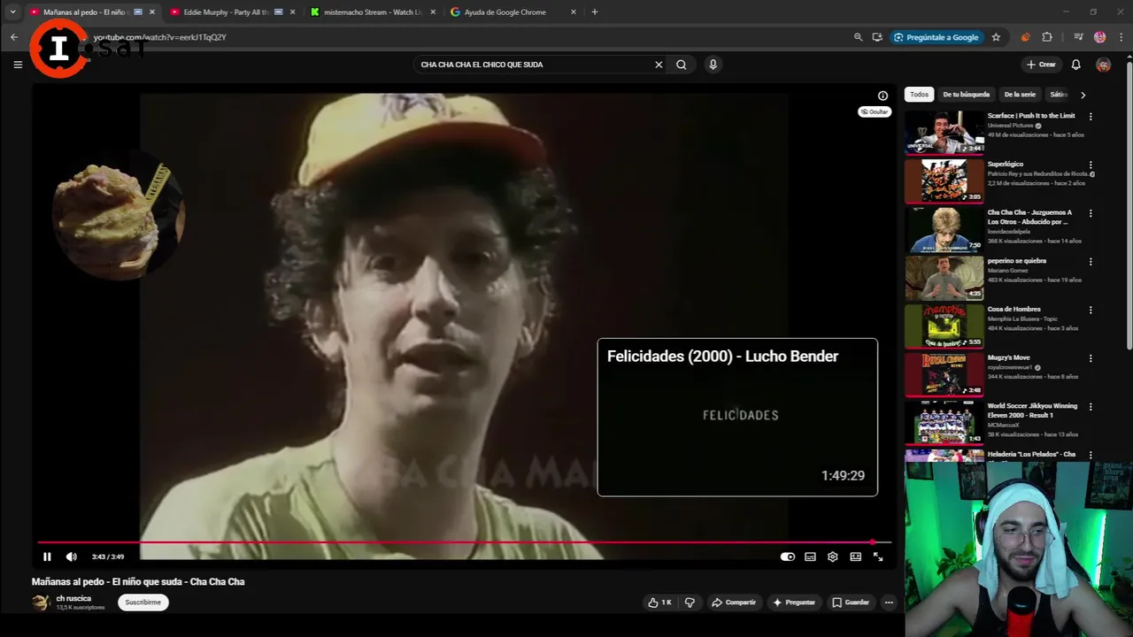Select the Sátira filter chip
Viewport: 1133px width, 637px height.
1059,95
